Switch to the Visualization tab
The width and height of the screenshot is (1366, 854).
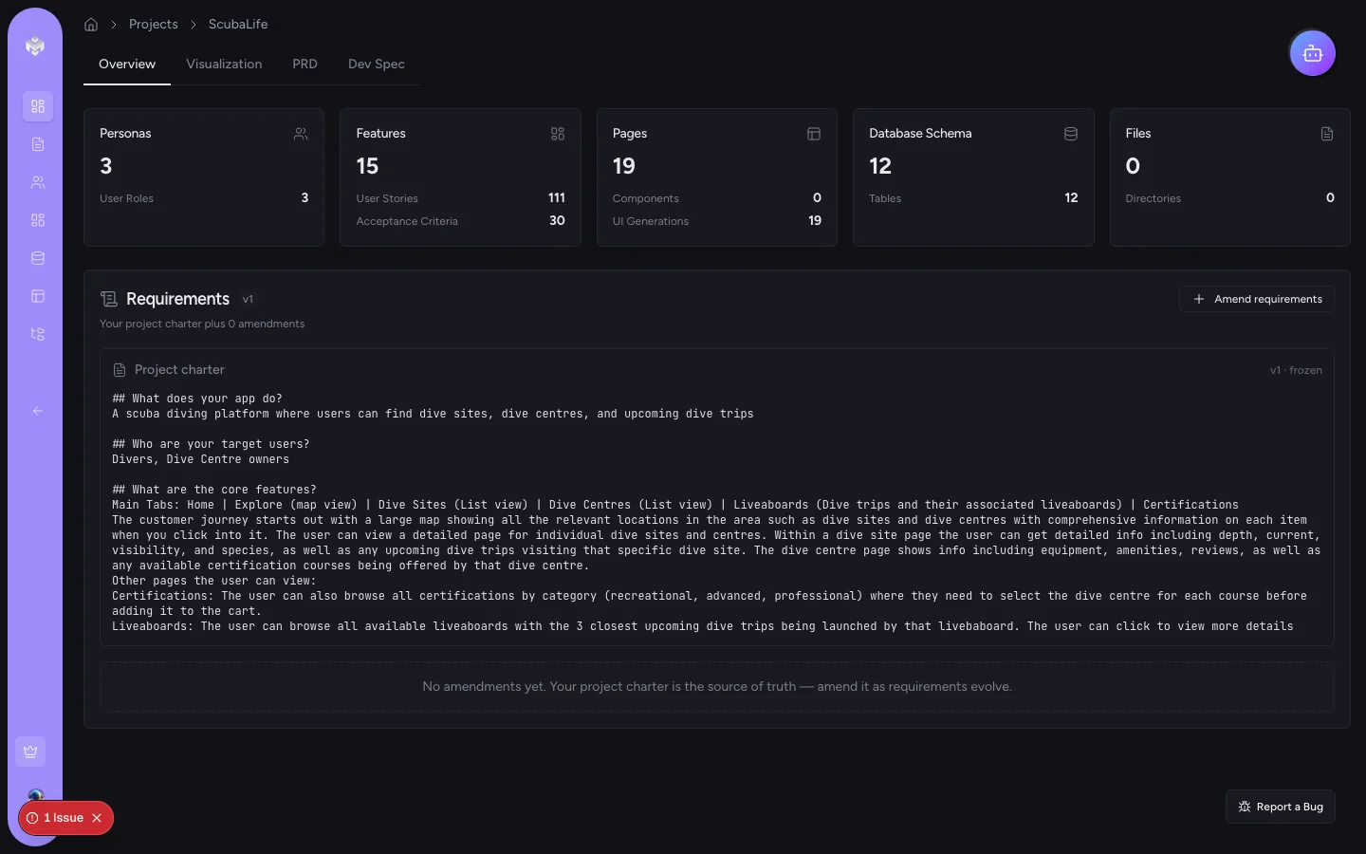point(224,64)
